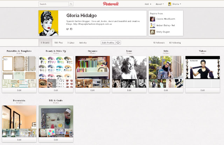224x145 pixels.
Task: Click the Facebook icon in profile
Action: 71,29
